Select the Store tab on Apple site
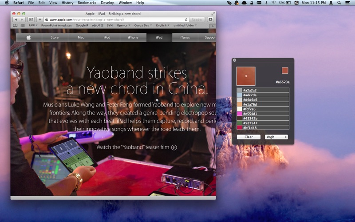 55,37
